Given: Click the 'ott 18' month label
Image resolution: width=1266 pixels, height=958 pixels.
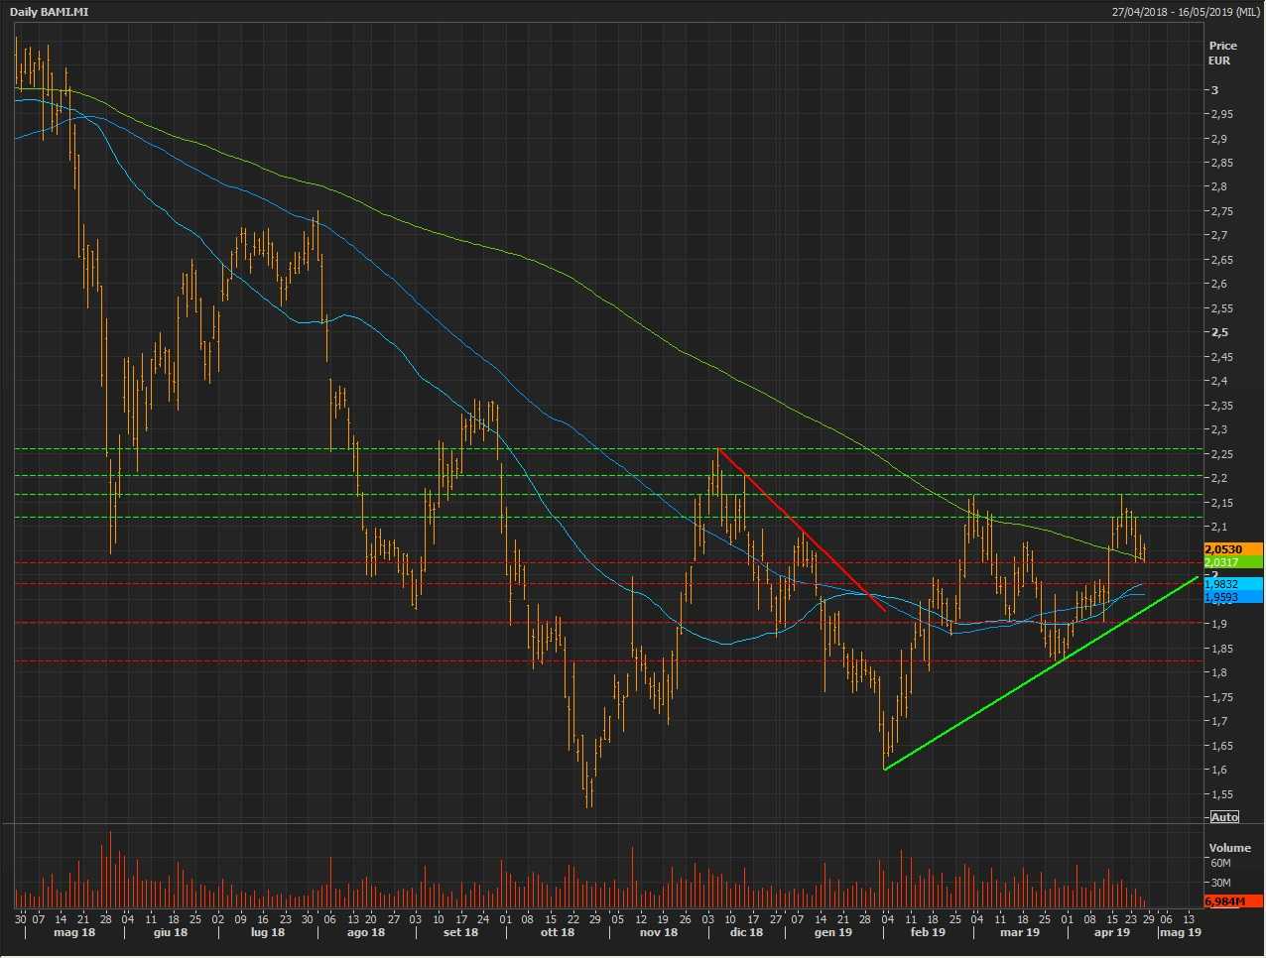Looking at the screenshot, I should (x=557, y=932).
